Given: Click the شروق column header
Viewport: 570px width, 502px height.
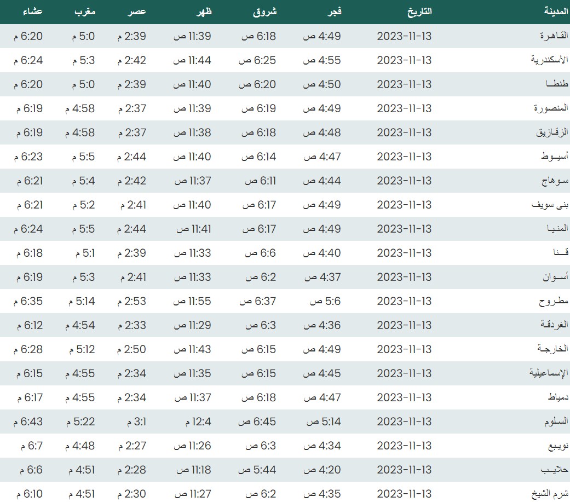Looking at the screenshot, I should click(266, 11).
